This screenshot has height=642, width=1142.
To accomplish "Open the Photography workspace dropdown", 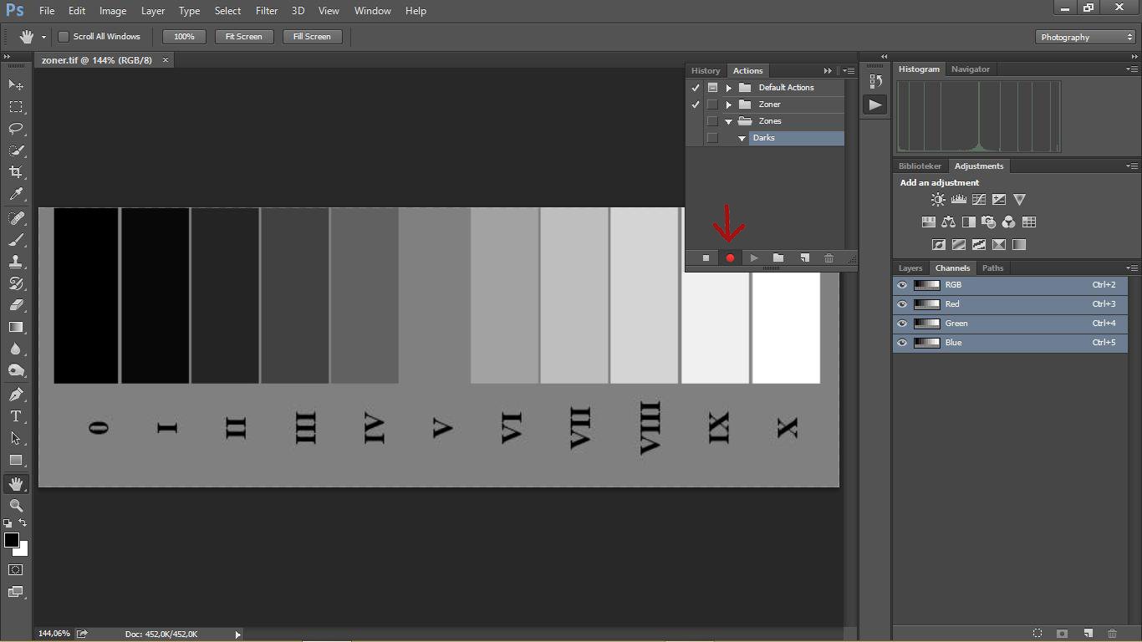I will pyautogui.click(x=1086, y=37).
